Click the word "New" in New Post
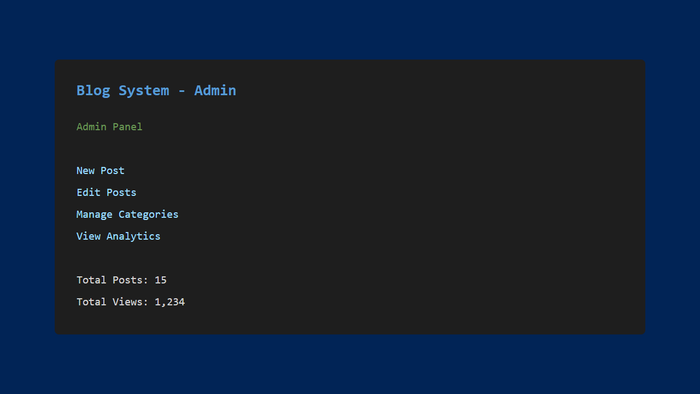The height and width of the screenshot is (394, 700). click(x=86, y=171)
